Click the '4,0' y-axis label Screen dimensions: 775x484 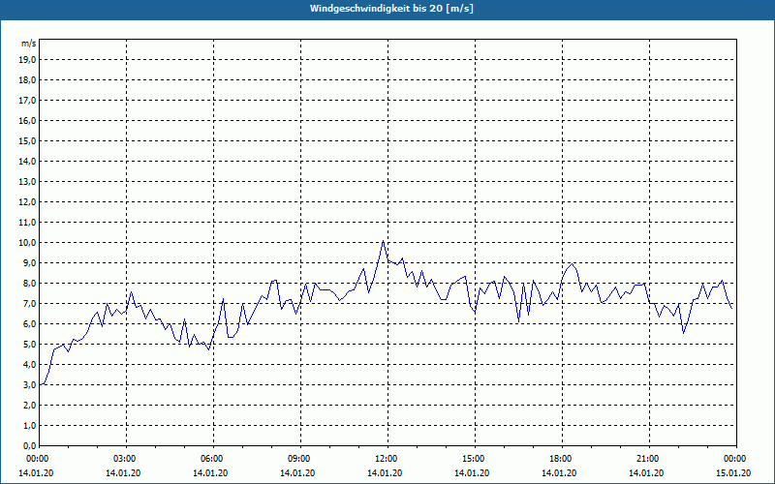tap(29, 365)
